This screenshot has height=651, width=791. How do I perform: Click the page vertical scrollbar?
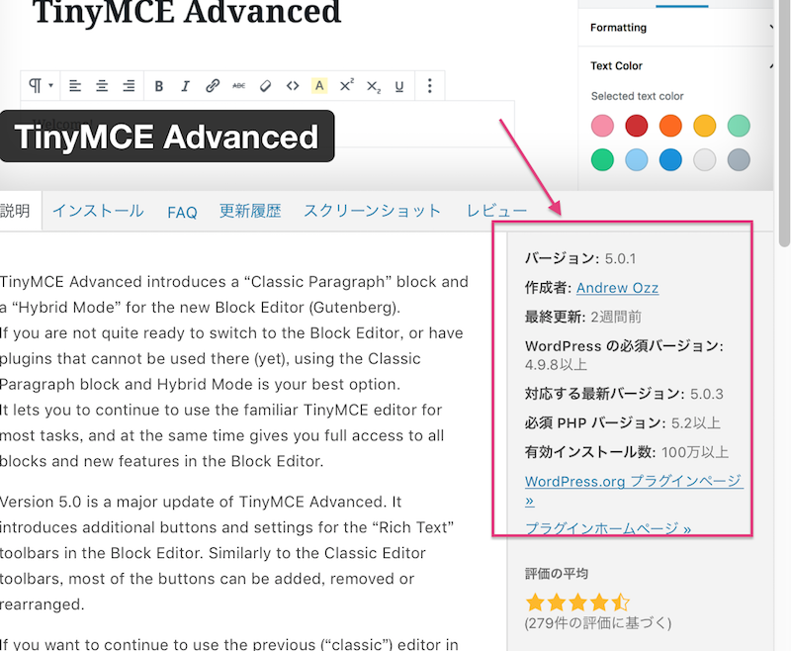(782, 124)
